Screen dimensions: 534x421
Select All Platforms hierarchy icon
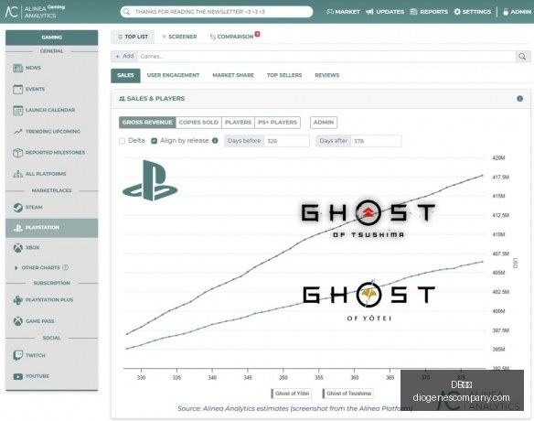17,174
